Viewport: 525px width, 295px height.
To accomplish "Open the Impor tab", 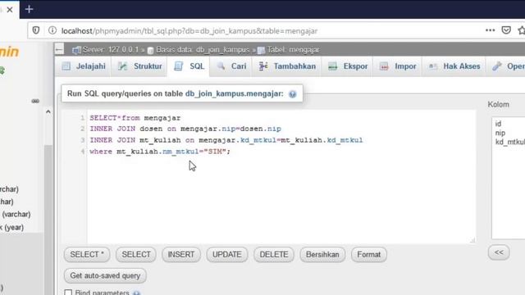I will [397, 66].
